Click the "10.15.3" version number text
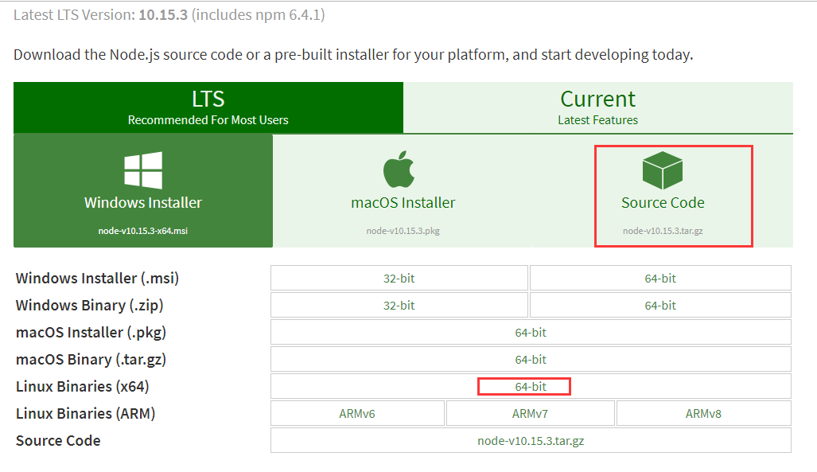This screenshot has width=817, height=472. [x=163, y=14]
